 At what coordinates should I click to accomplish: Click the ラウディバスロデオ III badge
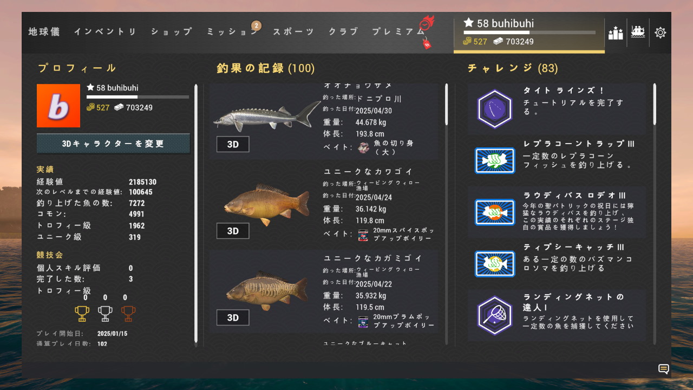(494, 212)
